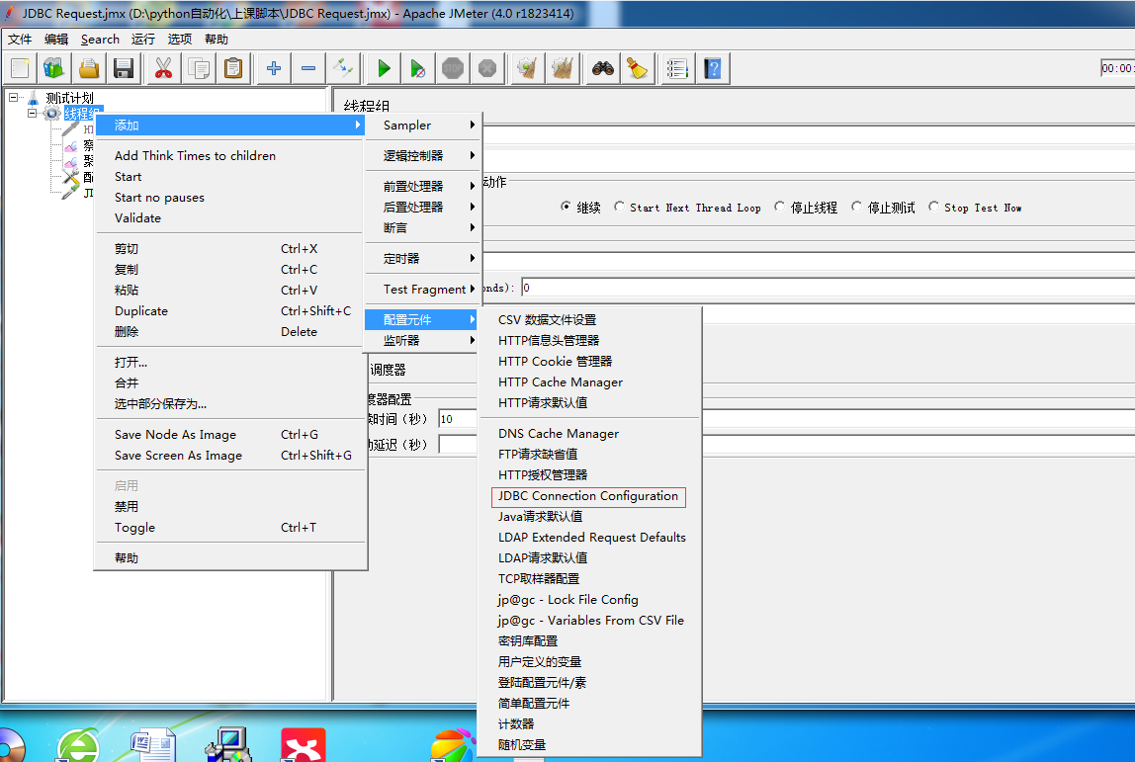
Task: Open the 文件 menu
Action: pos(20,40)
